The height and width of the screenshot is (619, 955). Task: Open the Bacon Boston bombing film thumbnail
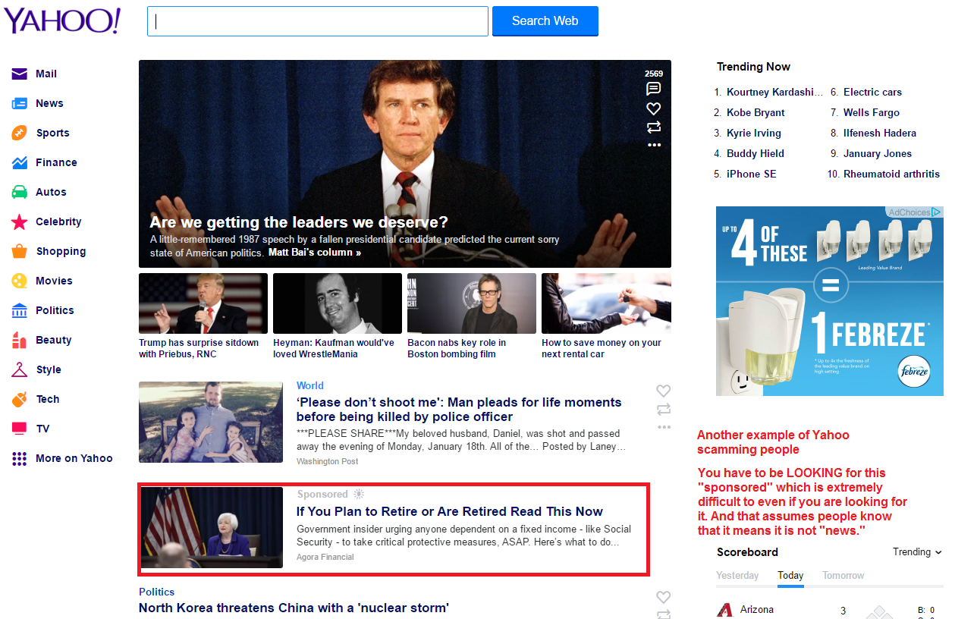[472, 303]
